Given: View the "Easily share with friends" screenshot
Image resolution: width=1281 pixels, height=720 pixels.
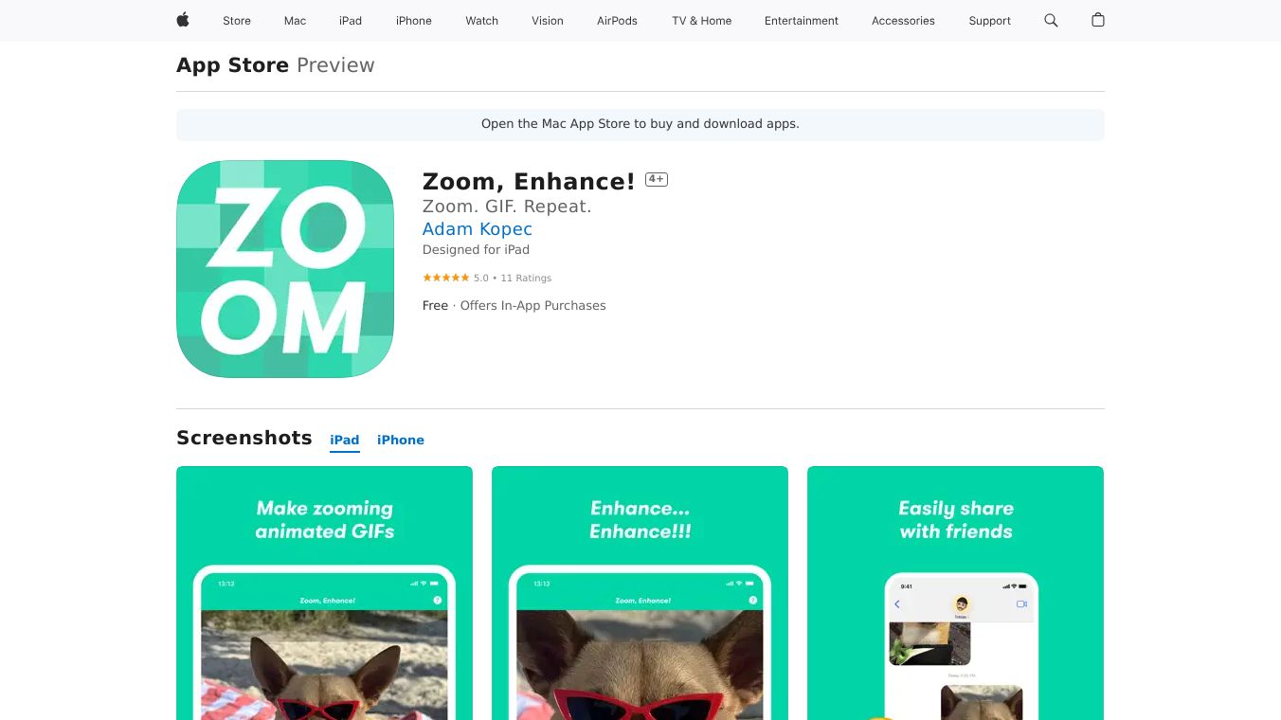Looking at the screenshot, I should tap(955, 592).
